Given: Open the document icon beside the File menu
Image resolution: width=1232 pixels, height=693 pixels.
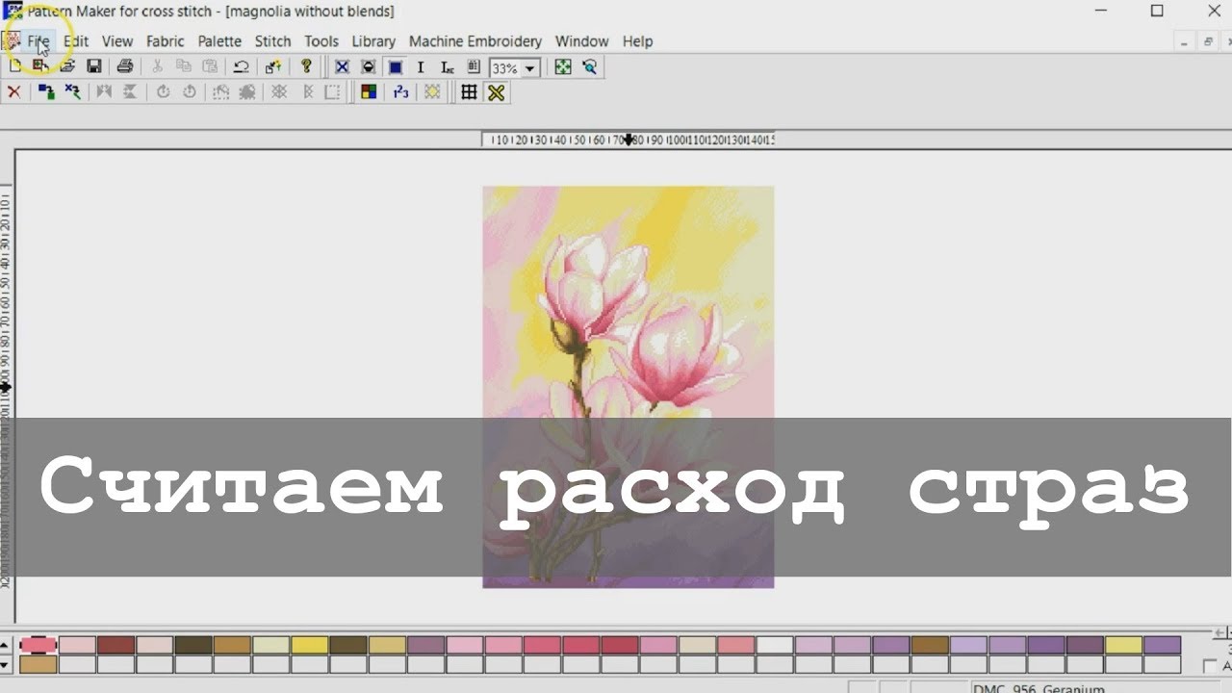Looking at the screenshot, I should click(x=12, y=41).
